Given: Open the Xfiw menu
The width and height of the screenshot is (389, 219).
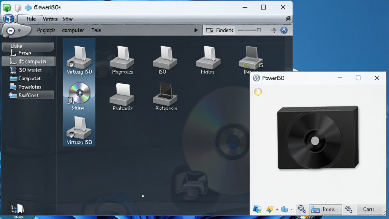Looking at the screenshot, I should point(68,19).
